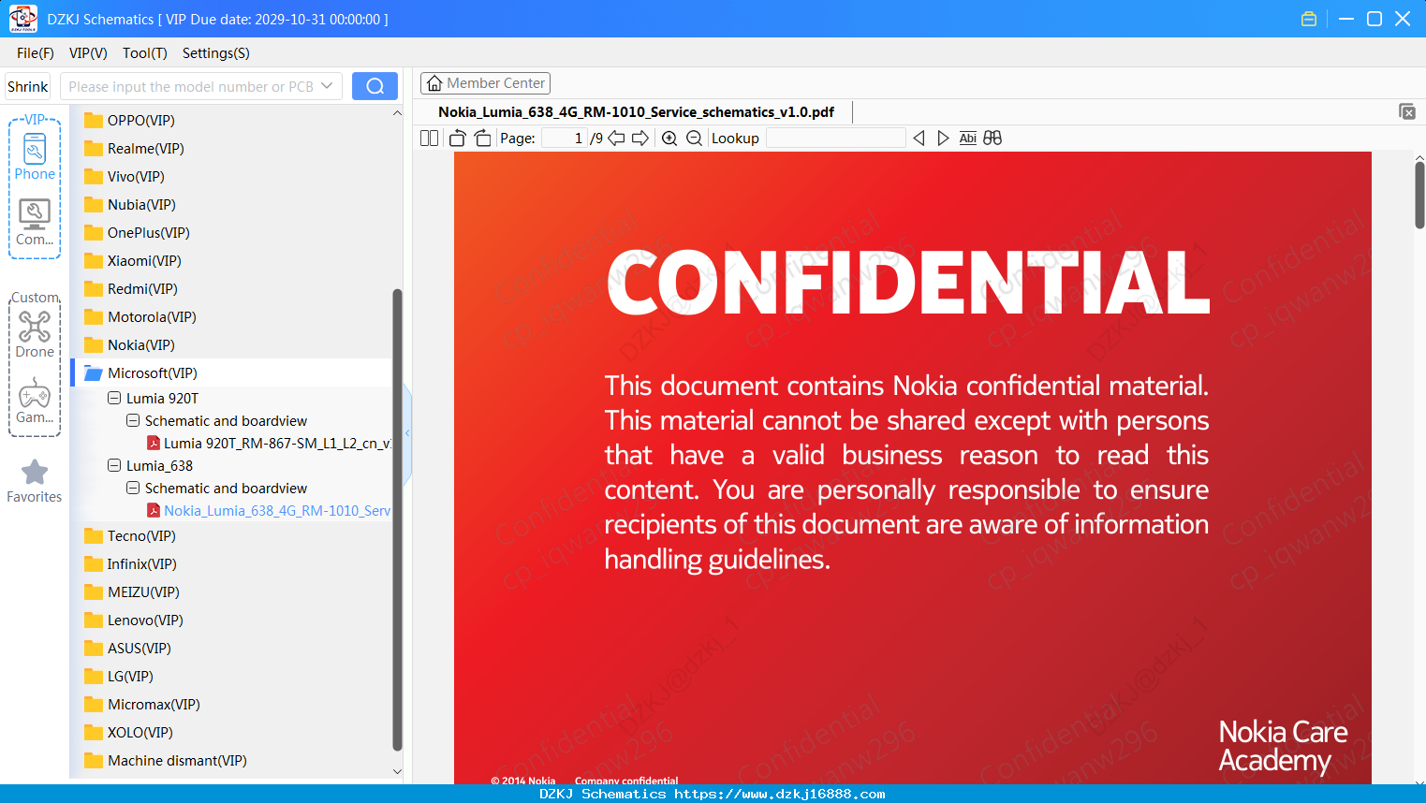Select the Nokia_Lumia_638 PDF document tab
This screenshot has width=1426, height=803.
click(636, 112)
